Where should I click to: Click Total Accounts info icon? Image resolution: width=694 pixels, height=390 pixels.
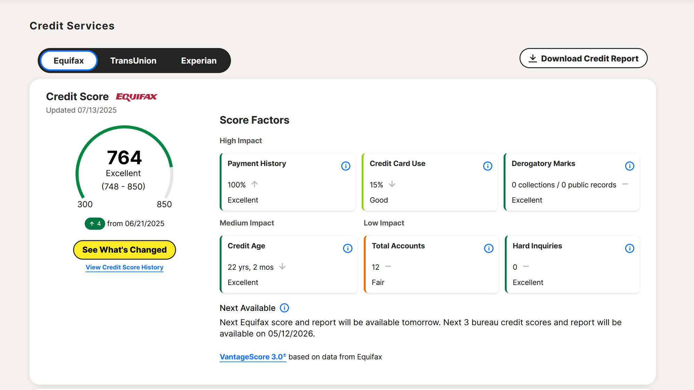tap(489, 249)
